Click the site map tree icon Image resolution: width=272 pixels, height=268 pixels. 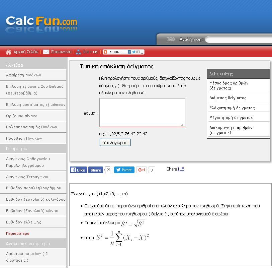pyautogui.click(x=78, y=52)
